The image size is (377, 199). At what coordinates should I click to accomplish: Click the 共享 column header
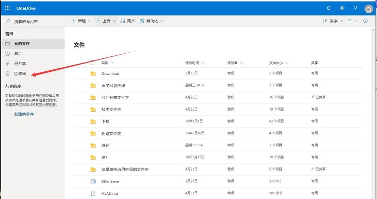tap(314, 63)
